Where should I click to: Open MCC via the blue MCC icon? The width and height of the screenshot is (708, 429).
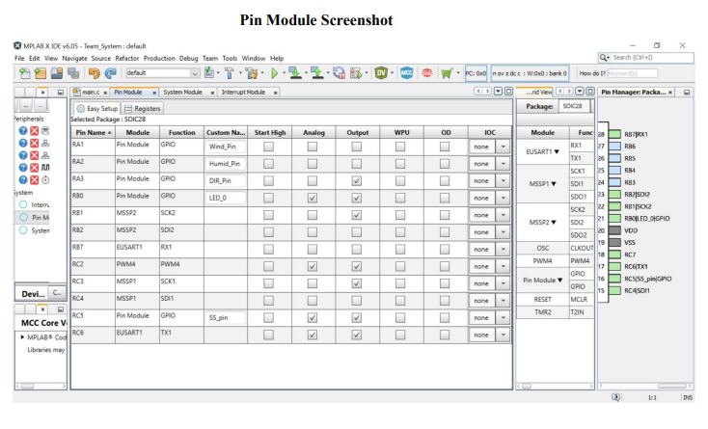click(407, 72)
